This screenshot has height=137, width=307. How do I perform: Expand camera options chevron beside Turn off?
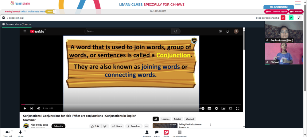tap(12, 131)
